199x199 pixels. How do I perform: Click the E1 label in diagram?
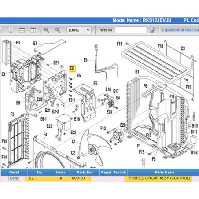point(4,74)
